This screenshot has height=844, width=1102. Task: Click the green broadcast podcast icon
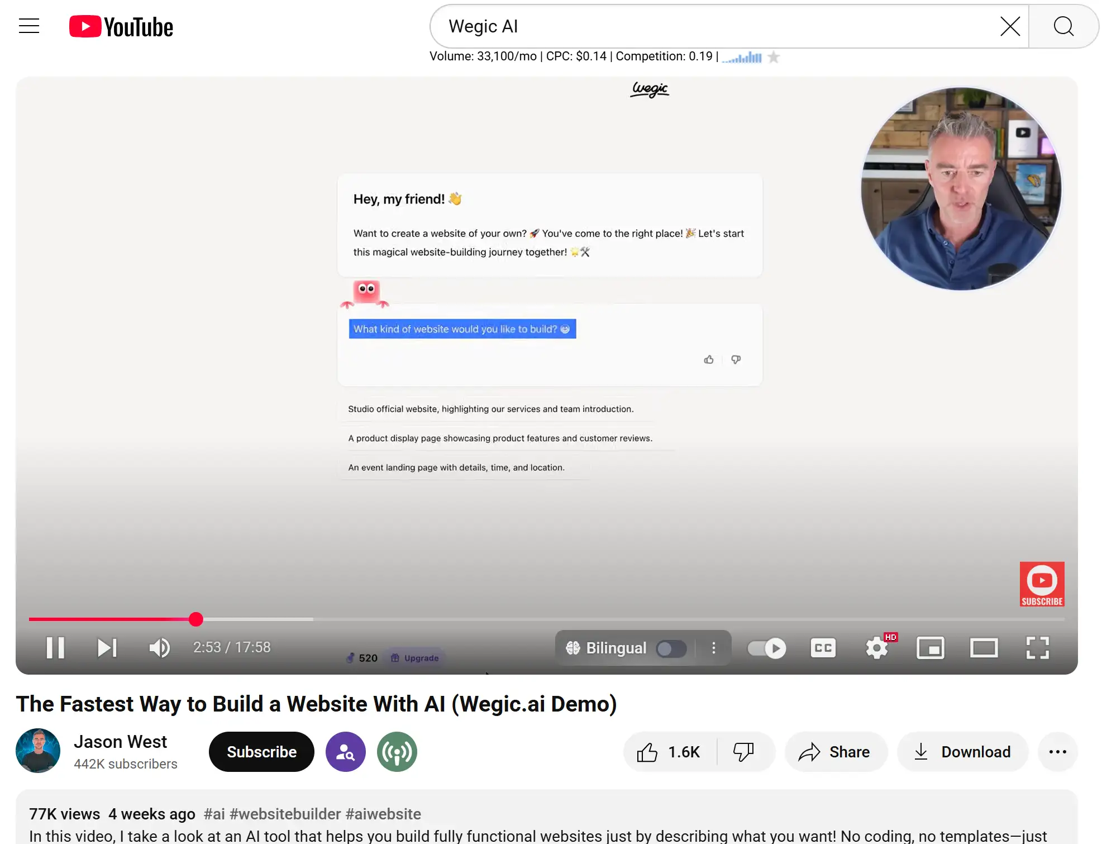tap(397, 752)
